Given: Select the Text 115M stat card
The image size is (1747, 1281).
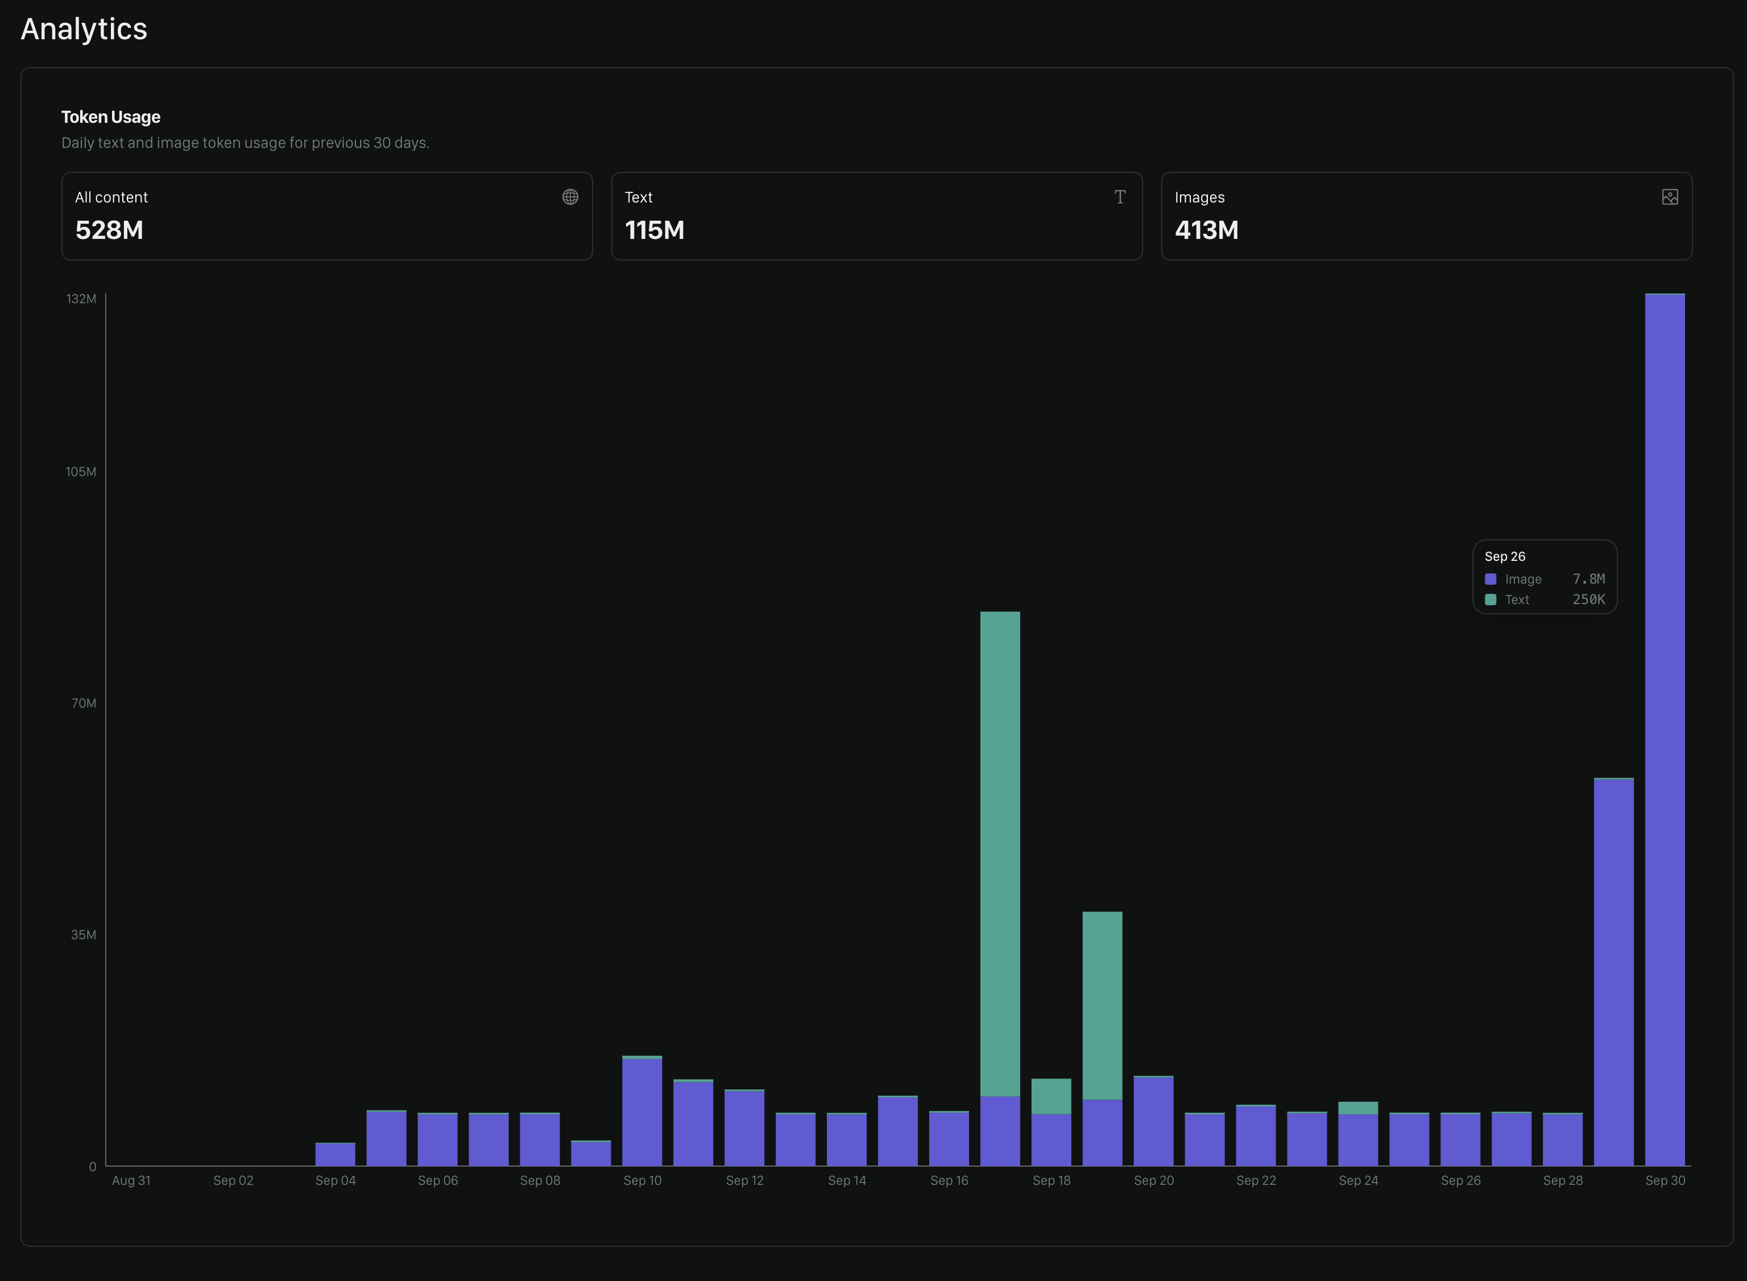Looking at the screenshot, I should click(x=876, y=216).
